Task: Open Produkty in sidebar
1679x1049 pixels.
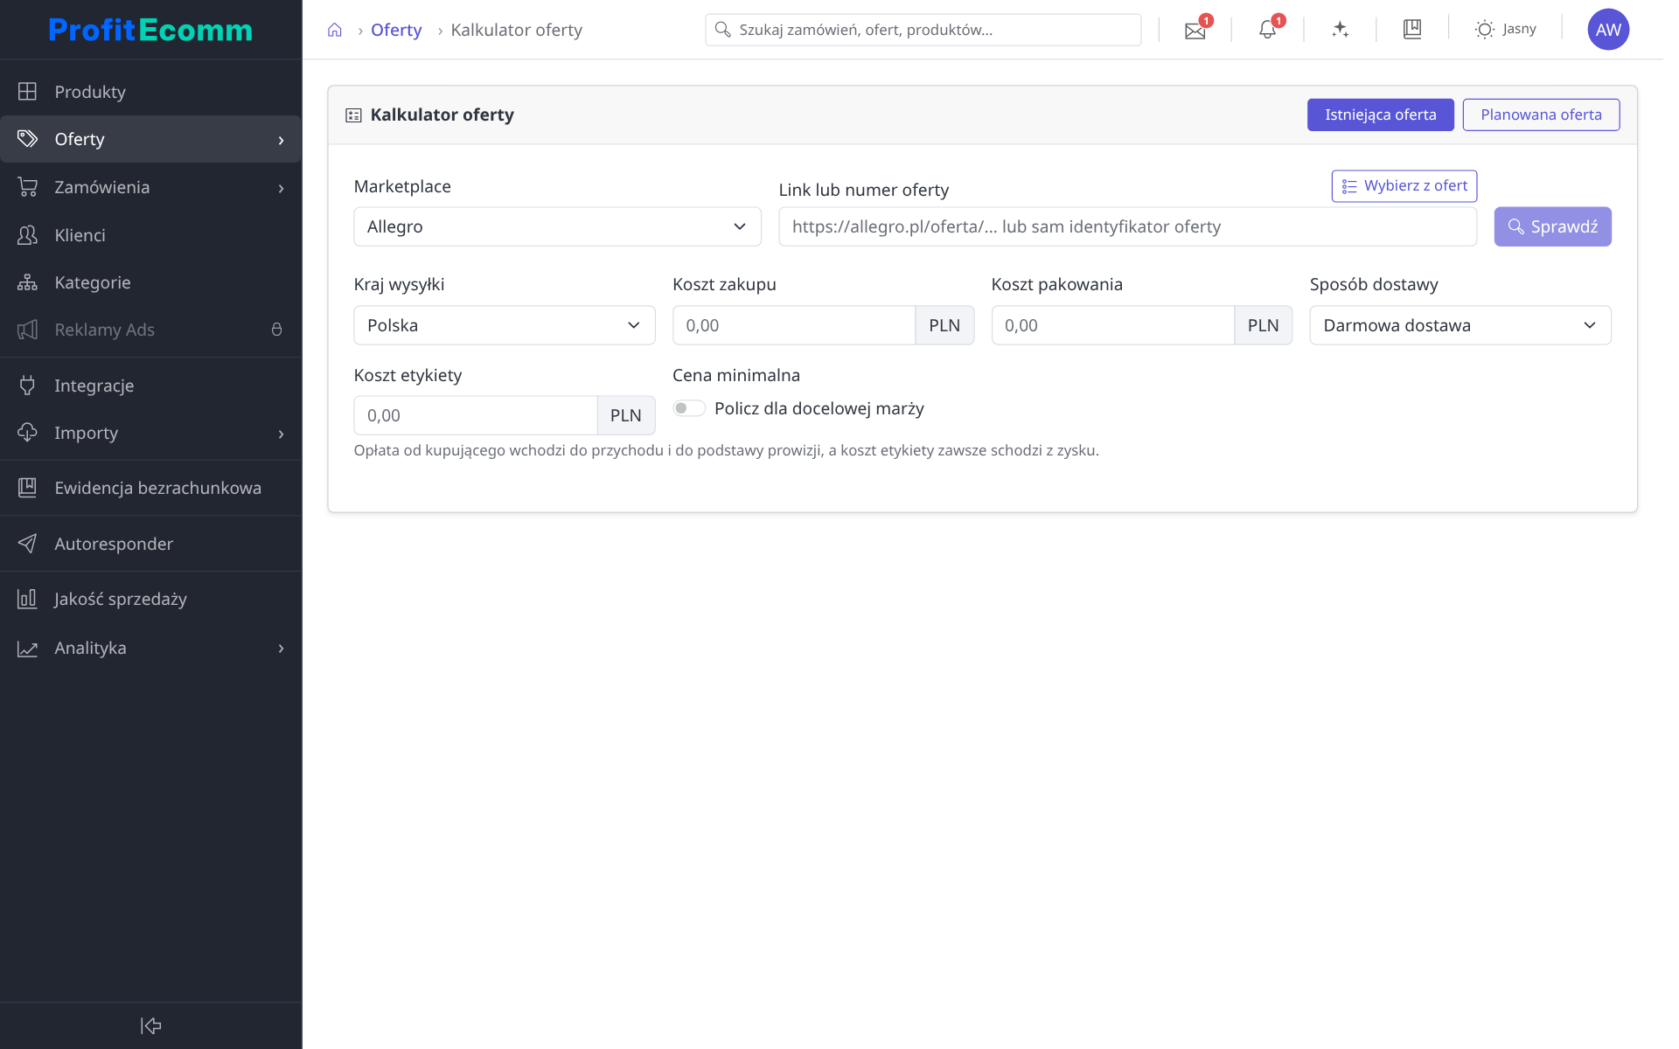Action: pyautogui.click(x=150, y=92)
